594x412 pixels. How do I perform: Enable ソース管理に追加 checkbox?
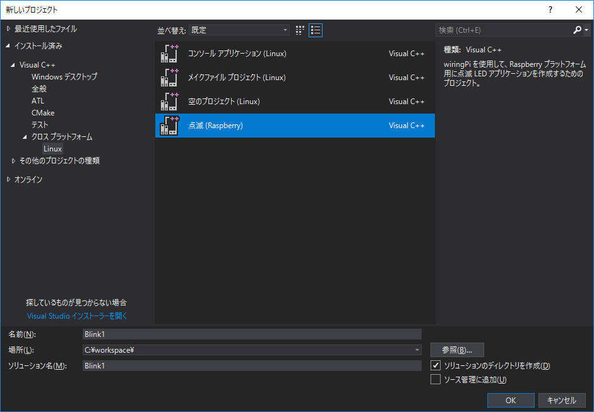pos(436,379)
